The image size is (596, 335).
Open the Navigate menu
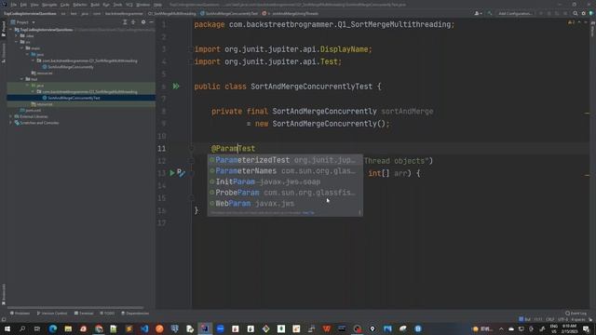[49, 5]
